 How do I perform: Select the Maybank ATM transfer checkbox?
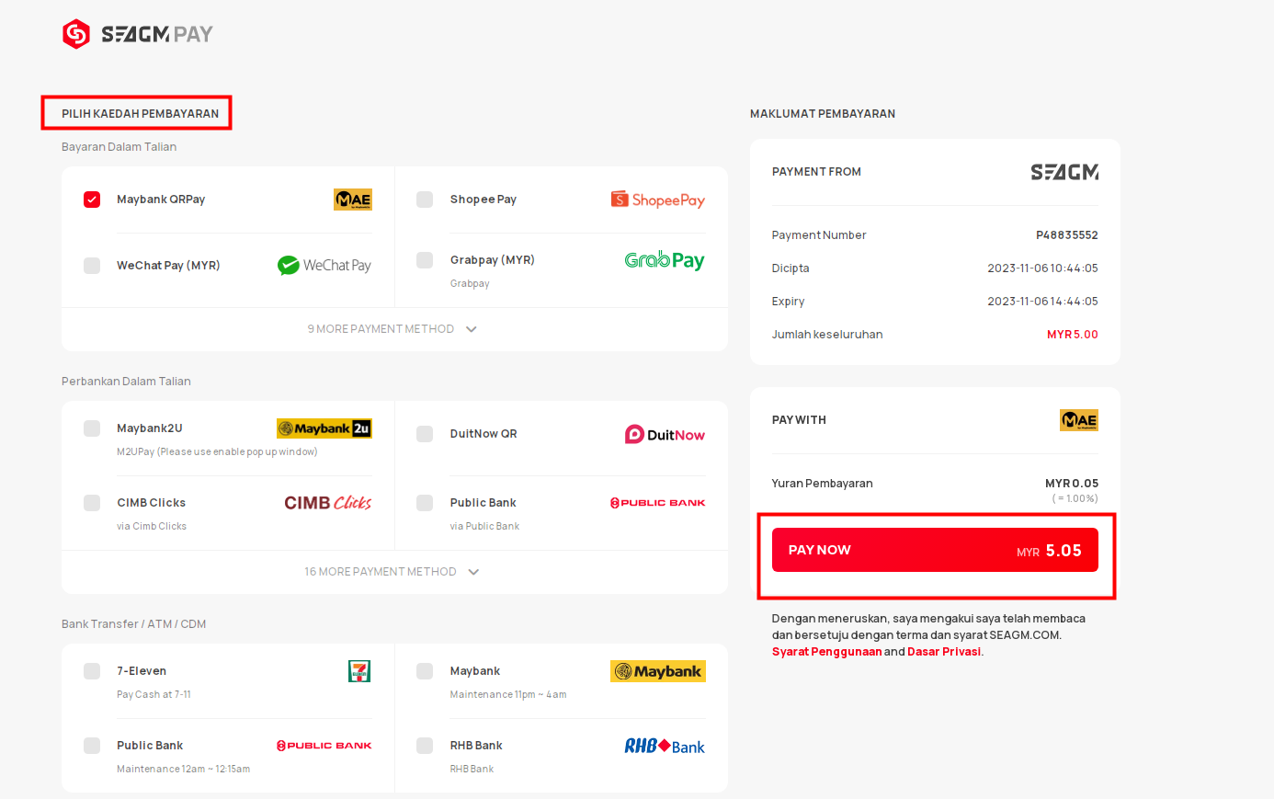point(425,671)
